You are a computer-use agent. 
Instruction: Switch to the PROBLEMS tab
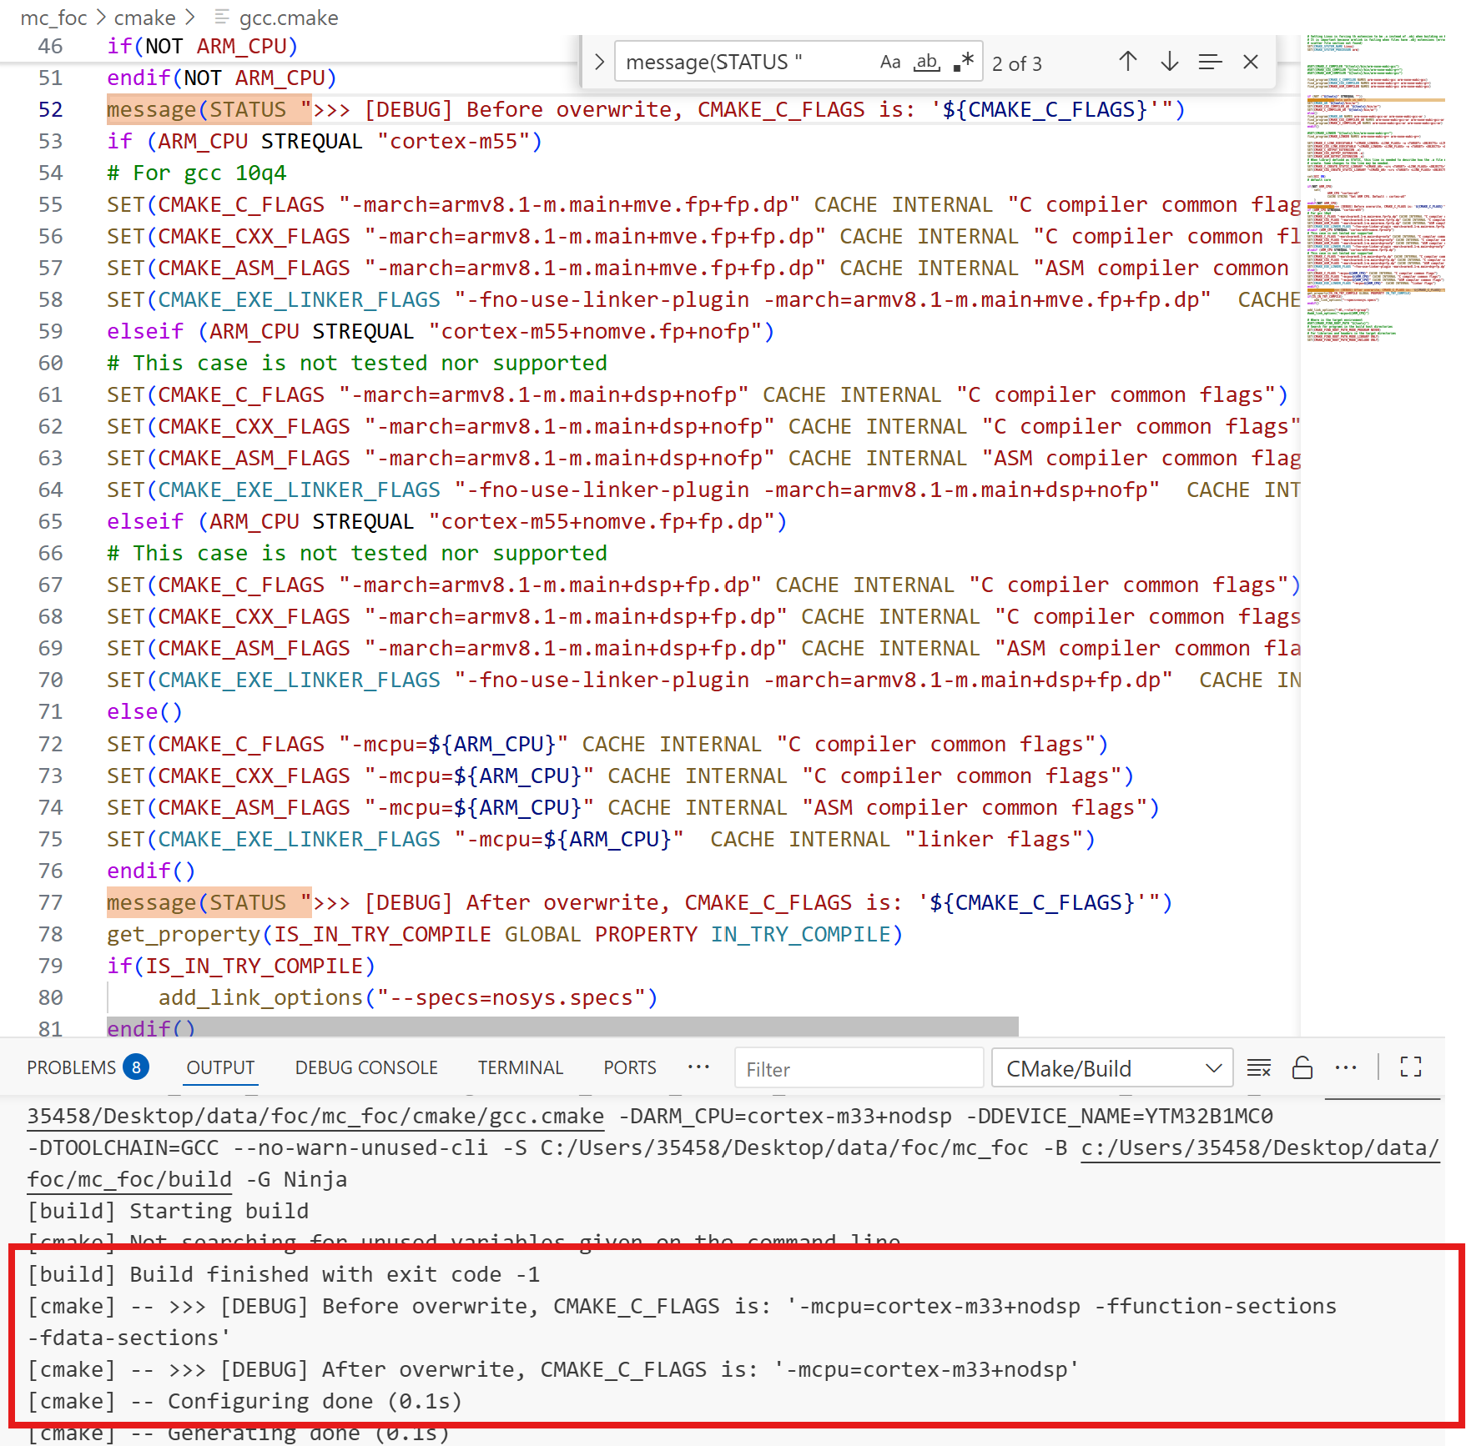(71, 1068)
